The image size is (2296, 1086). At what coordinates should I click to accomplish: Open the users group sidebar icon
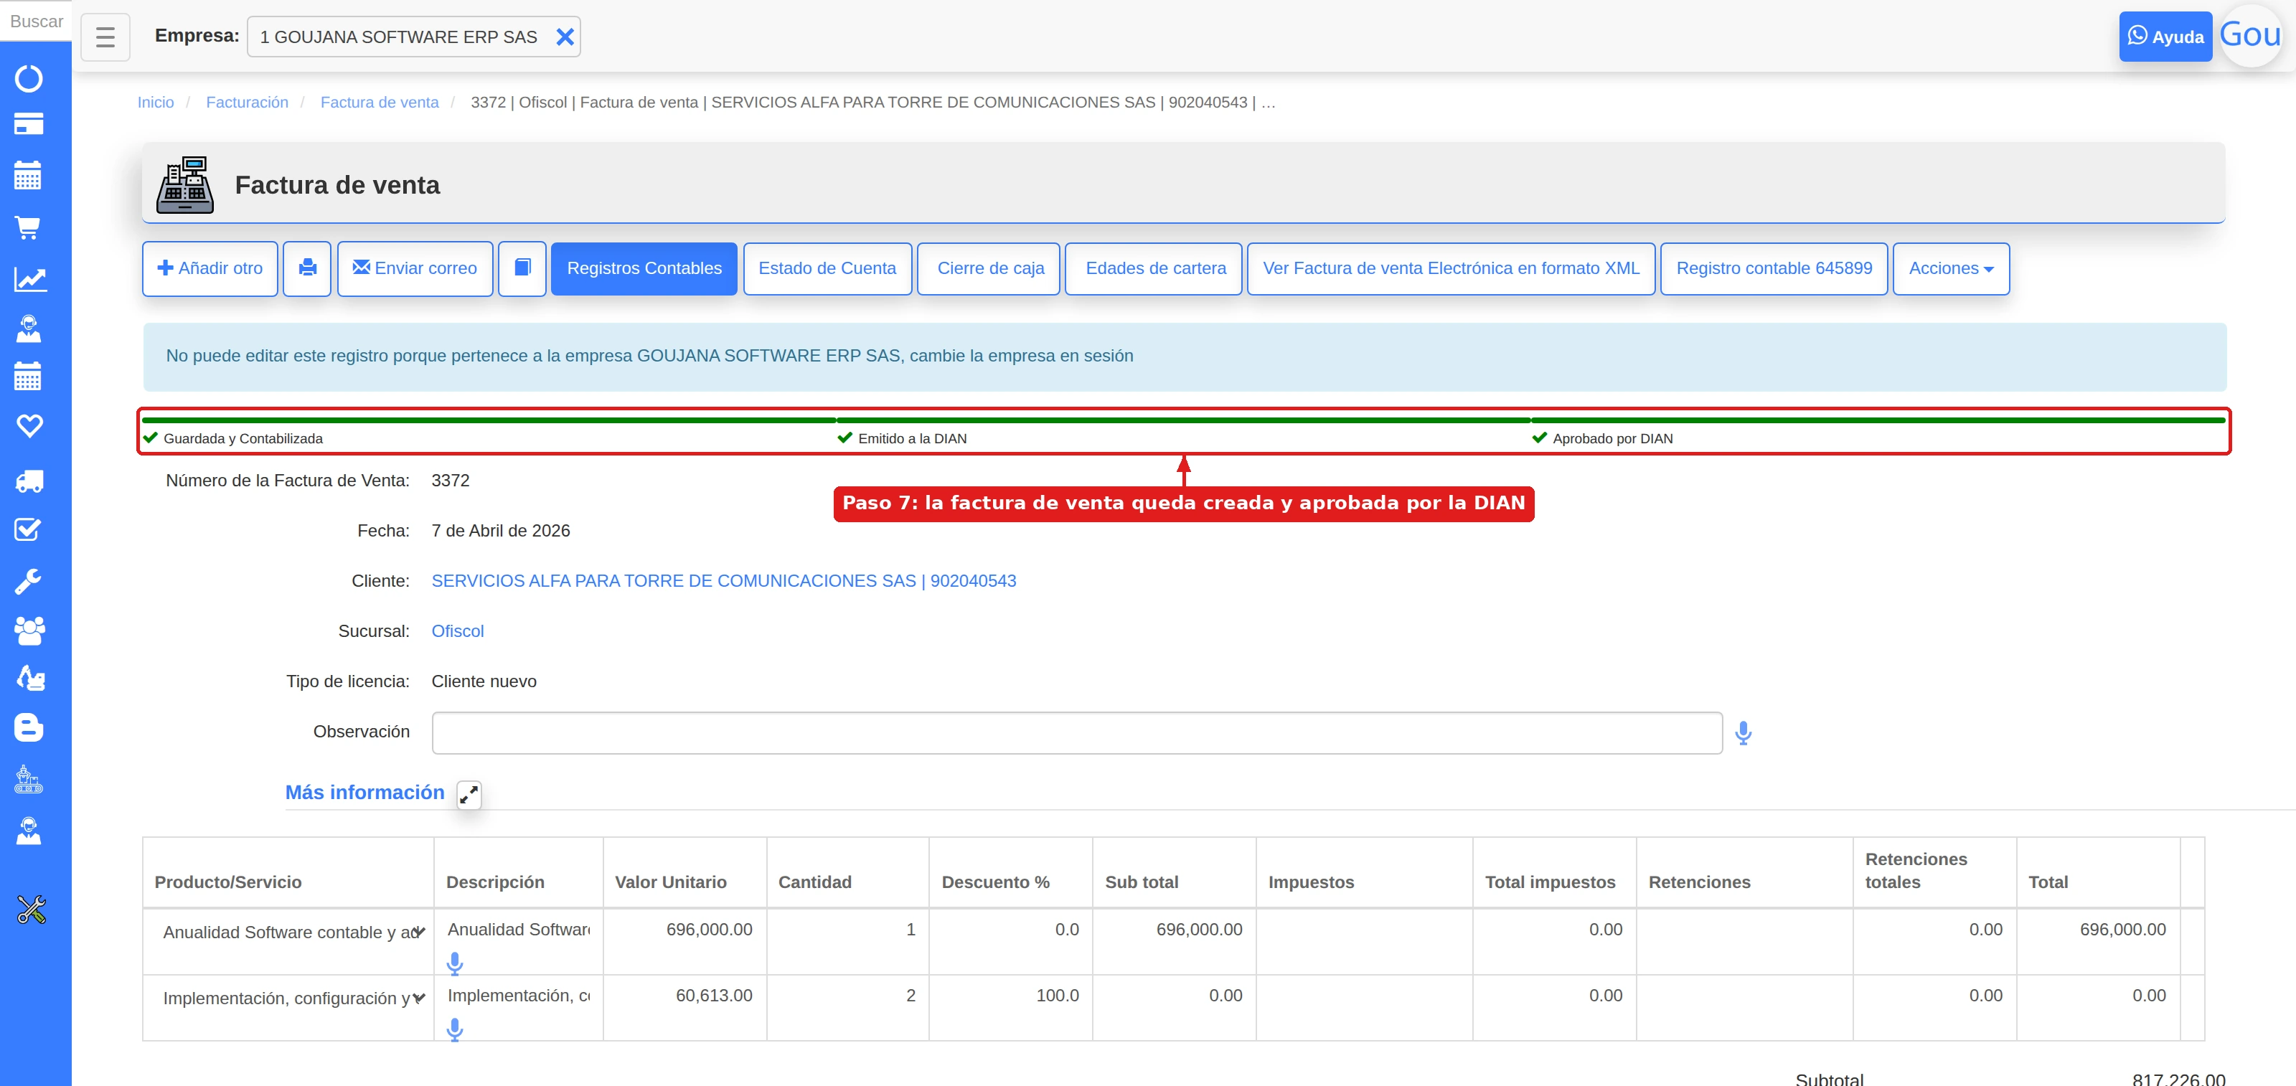29,631
